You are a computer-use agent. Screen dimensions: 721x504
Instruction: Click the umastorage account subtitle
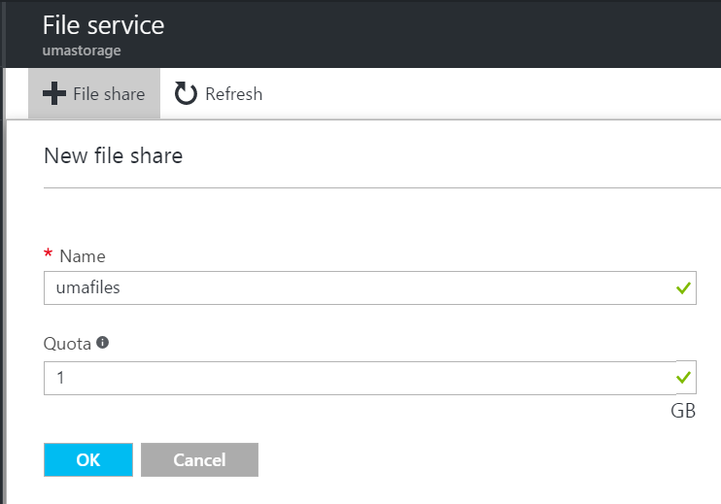pos(82,50)
